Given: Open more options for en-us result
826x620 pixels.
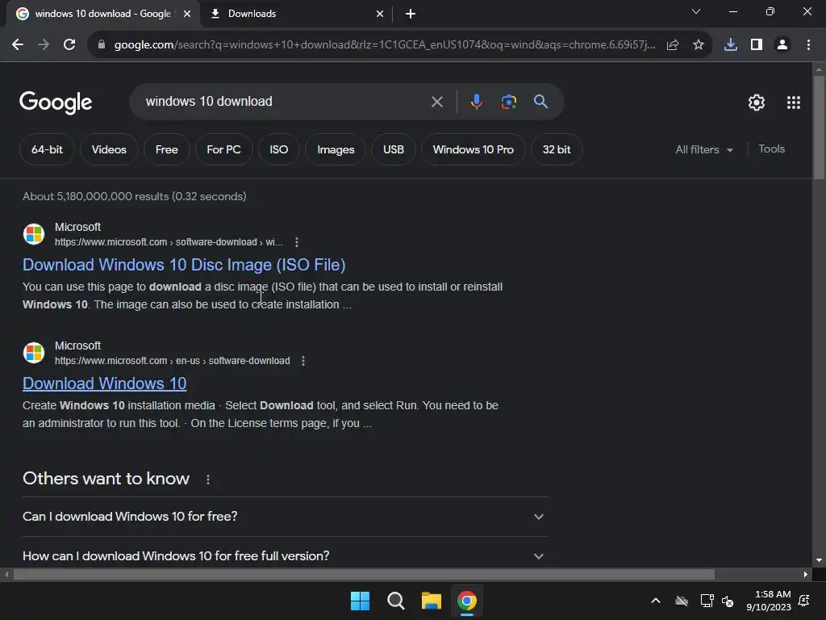Looking at the screenshot, I should coord(303,361).
